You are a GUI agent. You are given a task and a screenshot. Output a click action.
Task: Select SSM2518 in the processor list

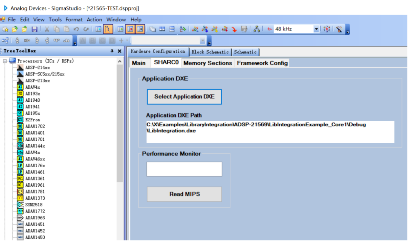[34, 205]
